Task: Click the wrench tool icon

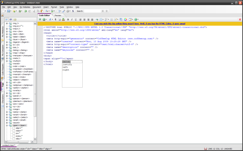Action: point(64,11)
